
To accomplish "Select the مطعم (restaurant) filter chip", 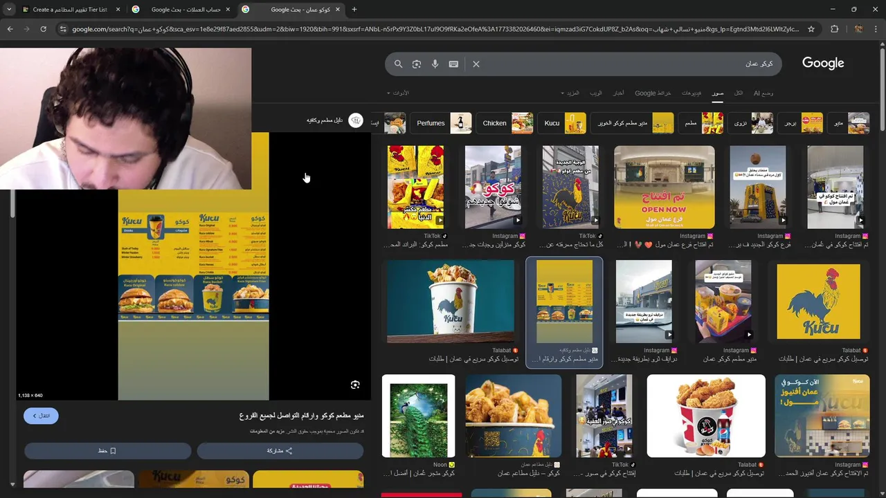I will tap(701, 123).
